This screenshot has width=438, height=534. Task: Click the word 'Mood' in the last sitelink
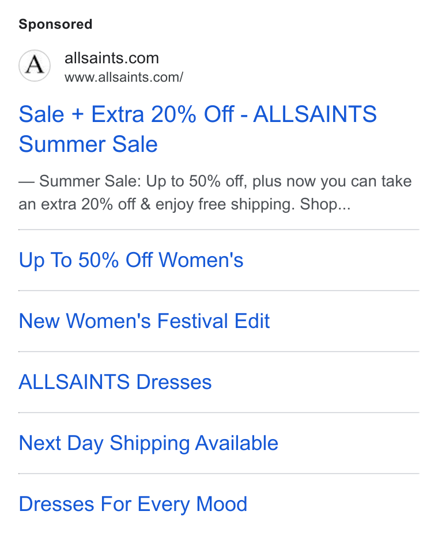click(222, 504)
